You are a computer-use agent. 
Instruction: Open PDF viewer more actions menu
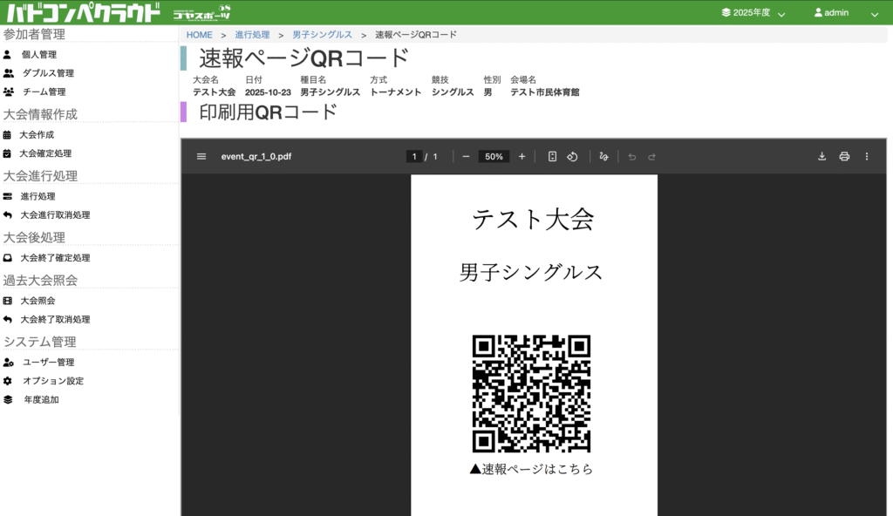click(867, 157)
